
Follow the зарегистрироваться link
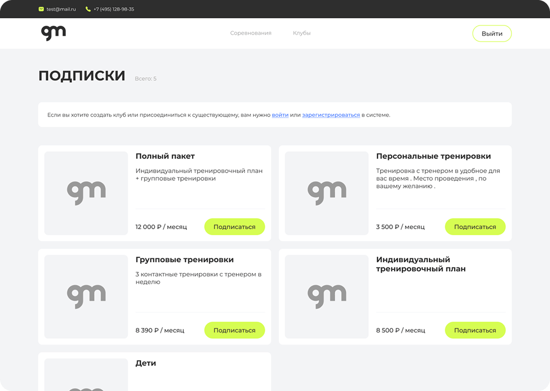pyautogui.click(x=331, y=115)
